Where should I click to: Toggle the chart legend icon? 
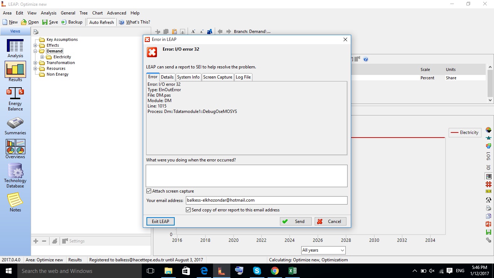click(489, 176)
